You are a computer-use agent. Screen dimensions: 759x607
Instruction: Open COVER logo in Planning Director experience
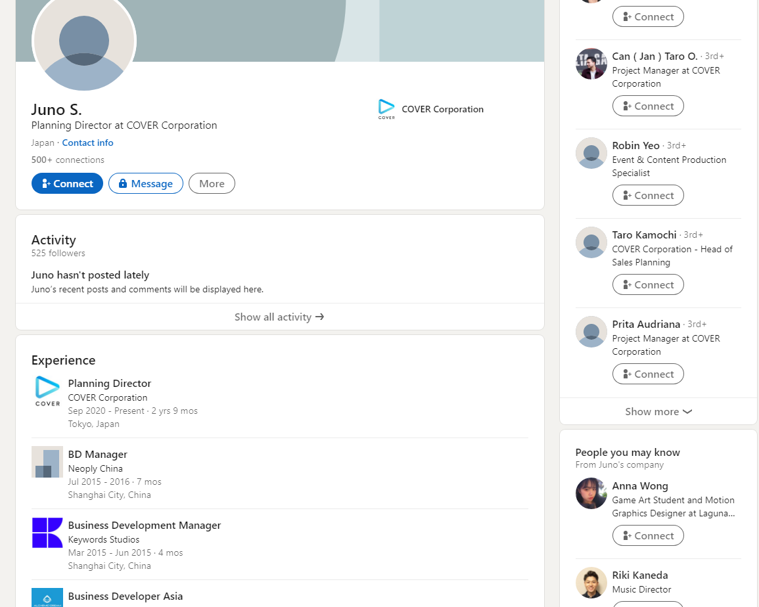coord(47,391)
